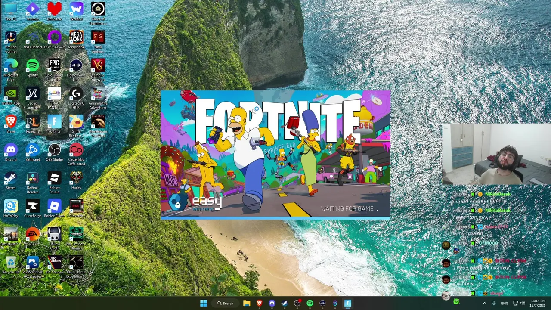Image resolution: width=551 pixels, height=310 pixels.
Task: Select the Jagex Launcher shortcut
Action: point(32,98)
